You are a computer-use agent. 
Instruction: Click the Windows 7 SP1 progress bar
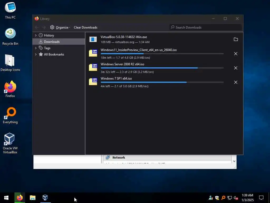pyautogui.click(x=162, y=82)
